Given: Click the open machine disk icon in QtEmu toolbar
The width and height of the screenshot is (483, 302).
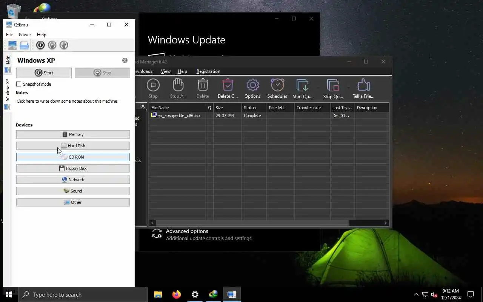Looking at the screenshot, I should click(x=24, y=45).
